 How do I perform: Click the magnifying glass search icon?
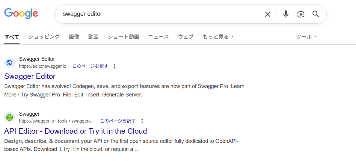[x=316, y=14]
